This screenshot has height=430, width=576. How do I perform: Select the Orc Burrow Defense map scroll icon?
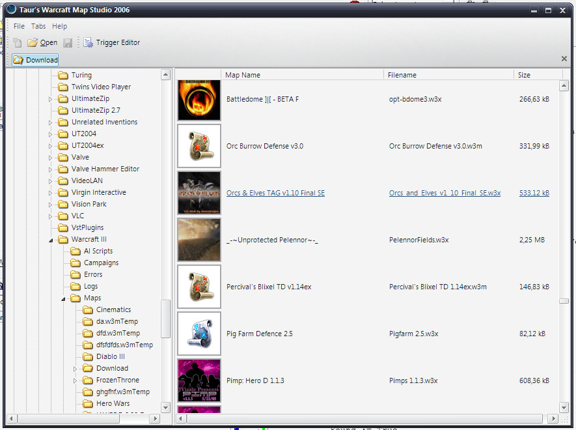click(199, 146)
